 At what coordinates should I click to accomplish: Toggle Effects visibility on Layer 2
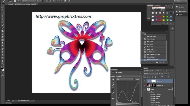coord(149,92)
